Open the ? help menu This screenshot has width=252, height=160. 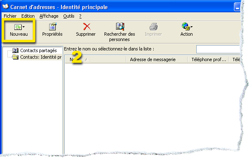80,16
